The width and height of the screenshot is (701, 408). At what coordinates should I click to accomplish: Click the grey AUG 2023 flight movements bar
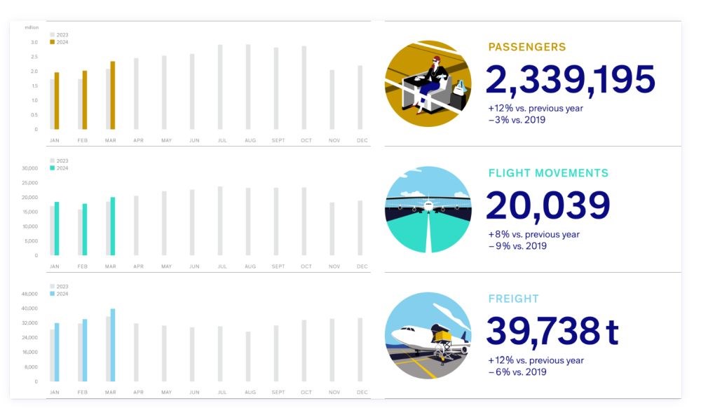click(248, 222)
